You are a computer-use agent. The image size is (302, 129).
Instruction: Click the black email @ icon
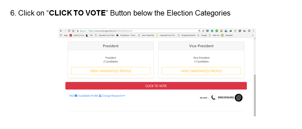click(x=239, y=98)
